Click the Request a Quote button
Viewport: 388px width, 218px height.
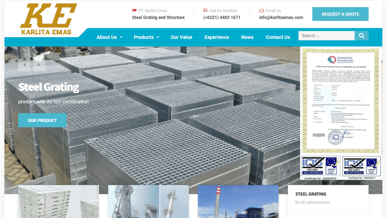[340, 14]
